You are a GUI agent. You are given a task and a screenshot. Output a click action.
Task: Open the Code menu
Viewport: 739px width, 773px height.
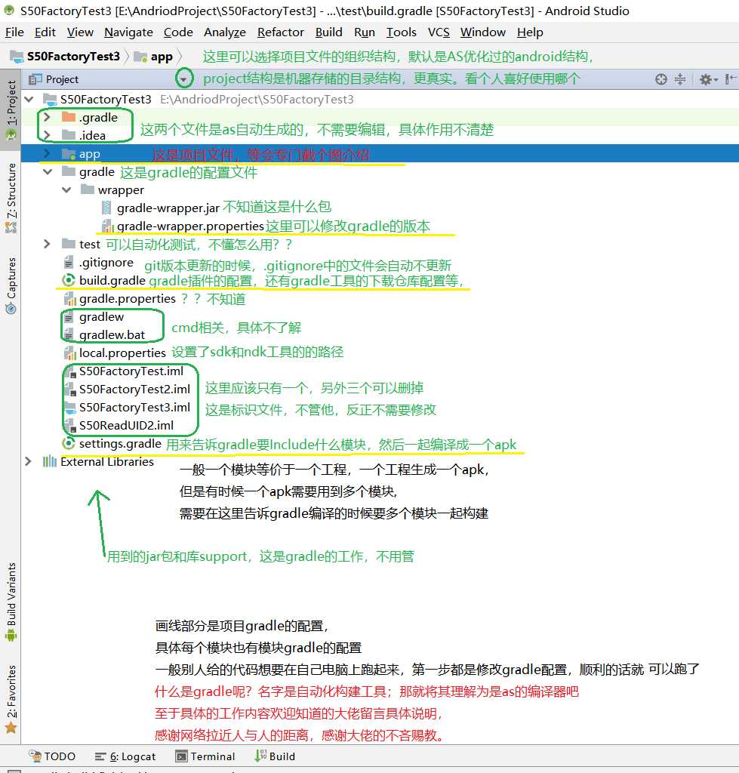pos(178,32)
